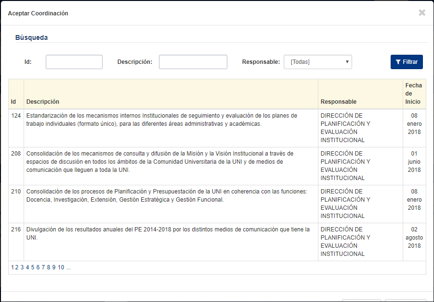
Task: Go to page 6
Action: point(38,267)
